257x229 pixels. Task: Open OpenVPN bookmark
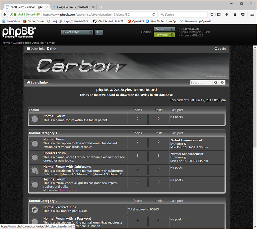point(136,21)
